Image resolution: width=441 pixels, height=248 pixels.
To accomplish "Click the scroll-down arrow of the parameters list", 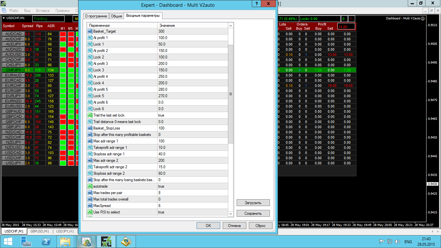I will tap(231, 214).
